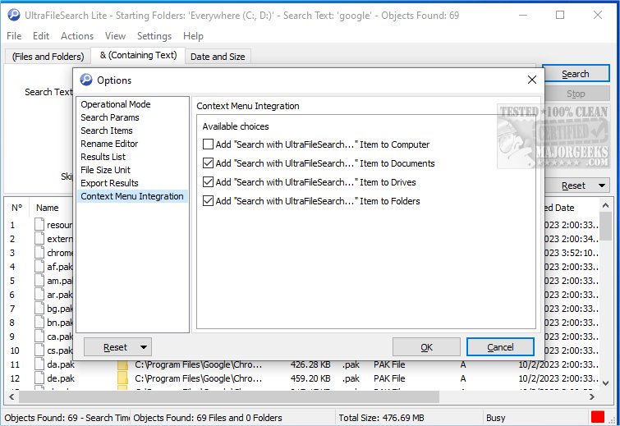Open the Help menu

click(x=193, y=36)
